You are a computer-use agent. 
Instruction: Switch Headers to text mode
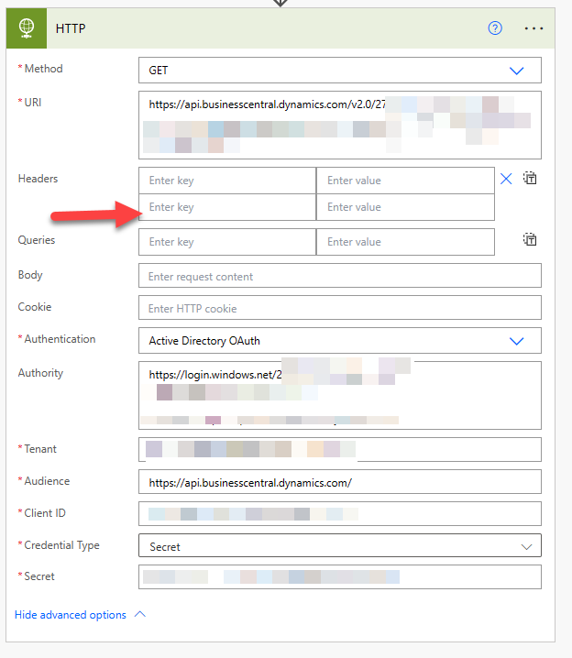[x=530, y=178]
